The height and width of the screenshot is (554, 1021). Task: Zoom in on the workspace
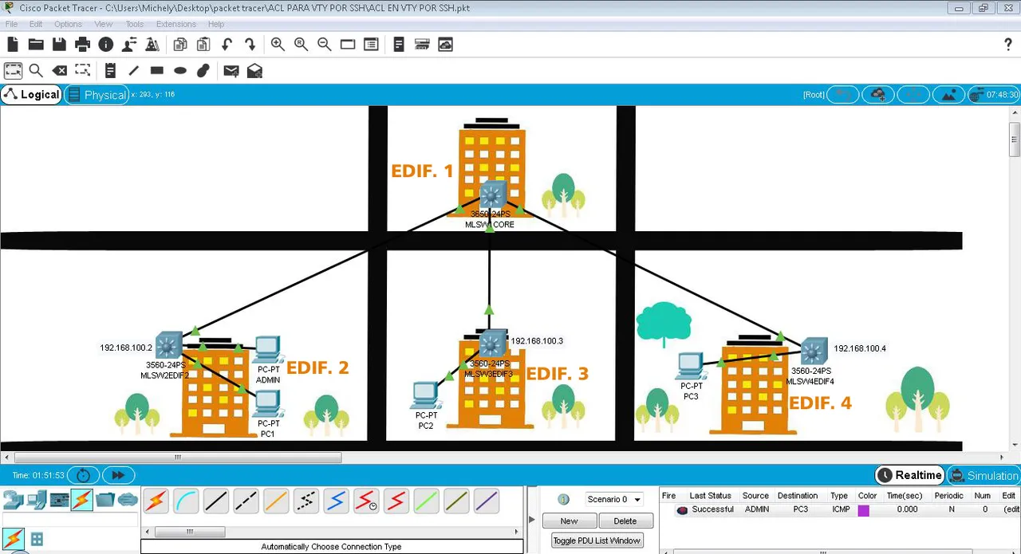coord(278,44)
